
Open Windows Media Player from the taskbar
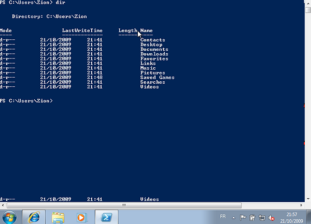tap(81, 216)
